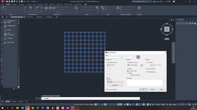
Task: Select the Heat Exchanger tool in the palette
Action: [x=9, y=34]
